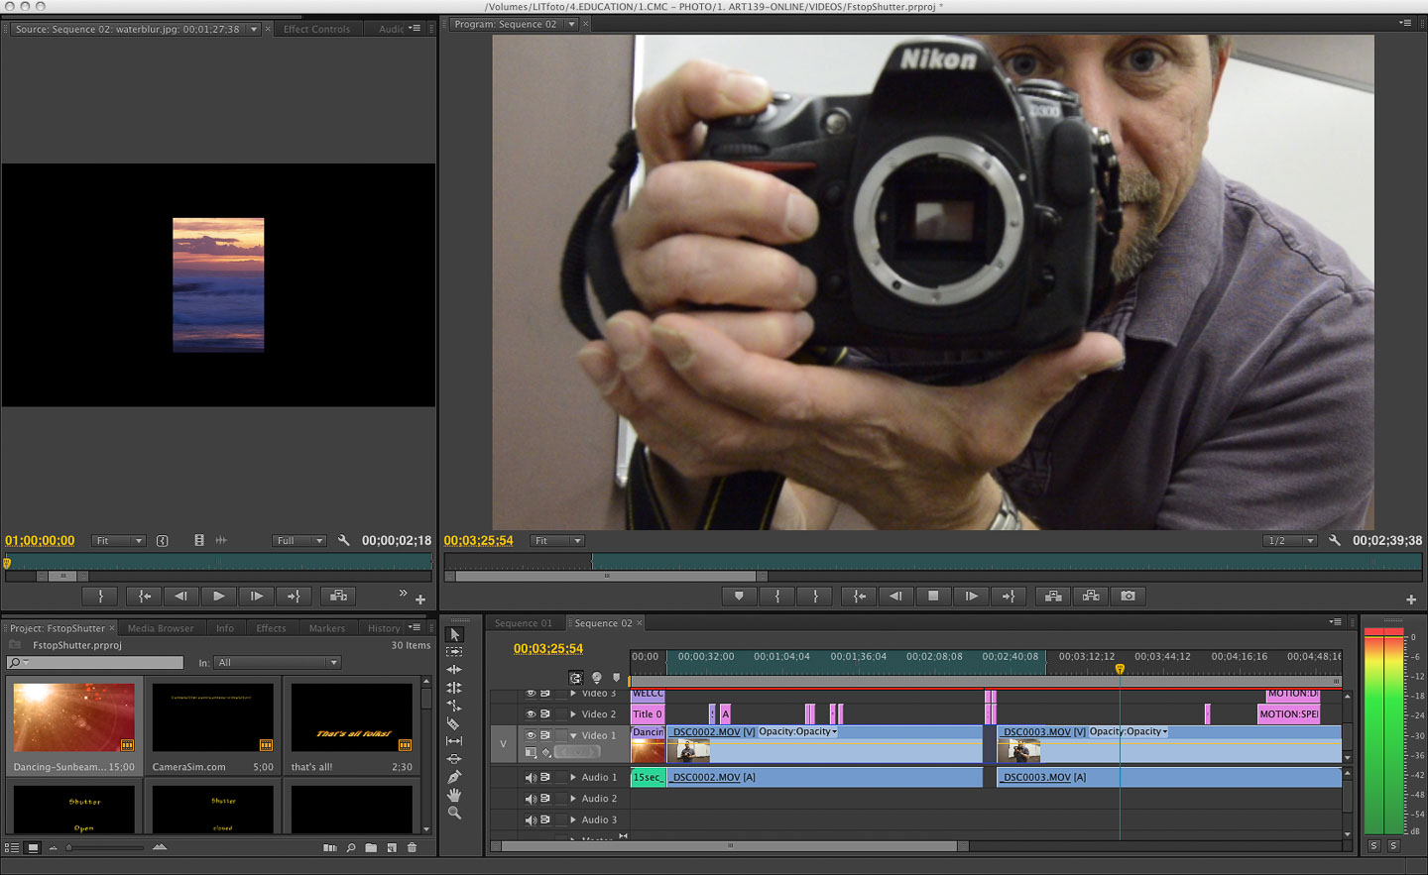Open the History tab
Viewport: 1428px width, 875px height.
tap(384, 628)
